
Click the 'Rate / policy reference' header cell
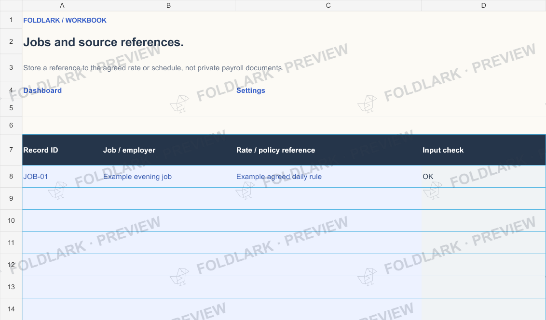point(328,150)
